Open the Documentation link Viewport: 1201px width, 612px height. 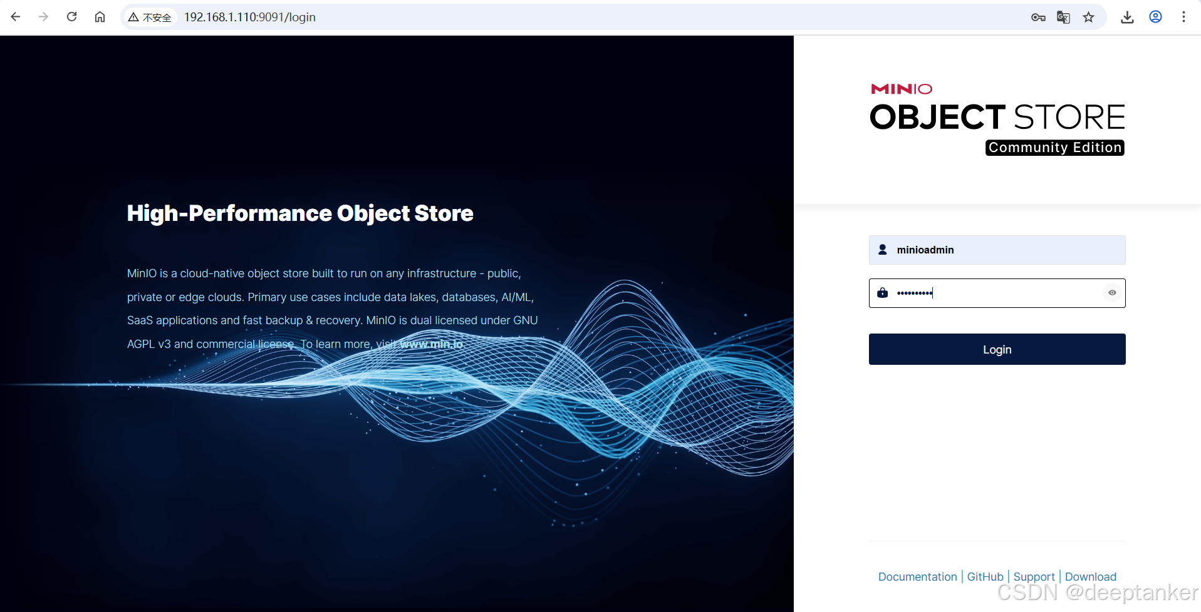[917, 577]
